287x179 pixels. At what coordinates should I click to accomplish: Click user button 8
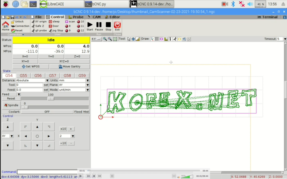(68, 26)
